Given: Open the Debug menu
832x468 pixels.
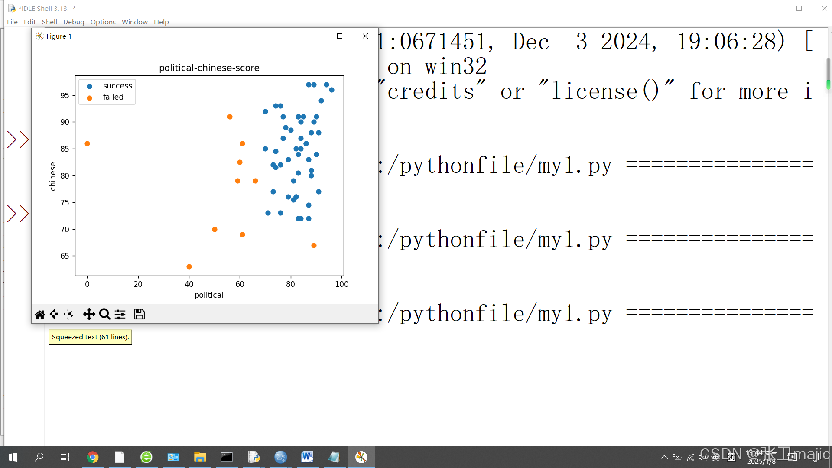Looking at the screenshot, I should pos(74,22).
